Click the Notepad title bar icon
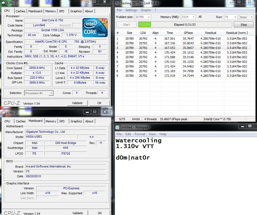Screen dimensions: 257x215 coord(117,127)
